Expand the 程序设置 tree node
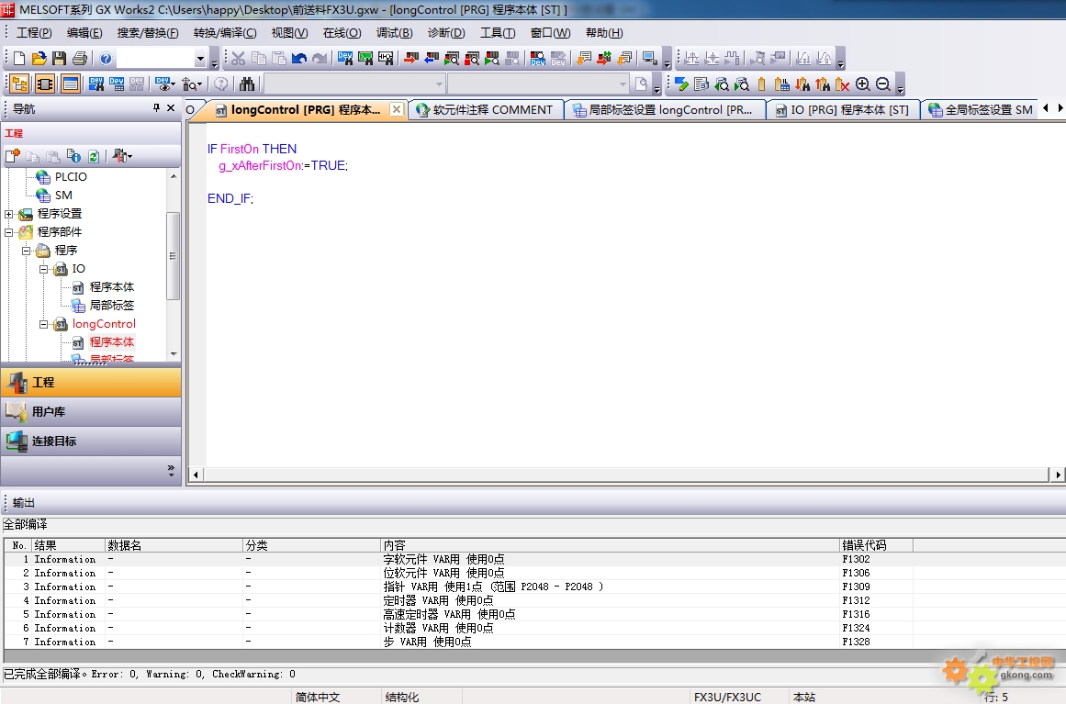The image size is (1066, 704). click(9, 214)
